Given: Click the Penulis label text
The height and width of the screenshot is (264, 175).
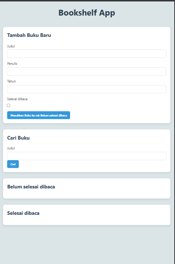Looking at the screenshot, I should (x=12, y=64).
